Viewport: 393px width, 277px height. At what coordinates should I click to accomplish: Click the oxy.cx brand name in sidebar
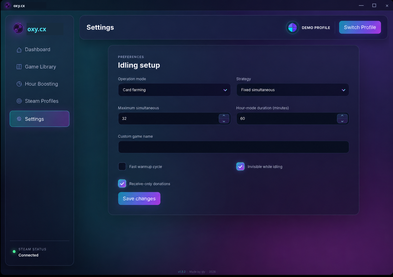click(x=37, y=29)
